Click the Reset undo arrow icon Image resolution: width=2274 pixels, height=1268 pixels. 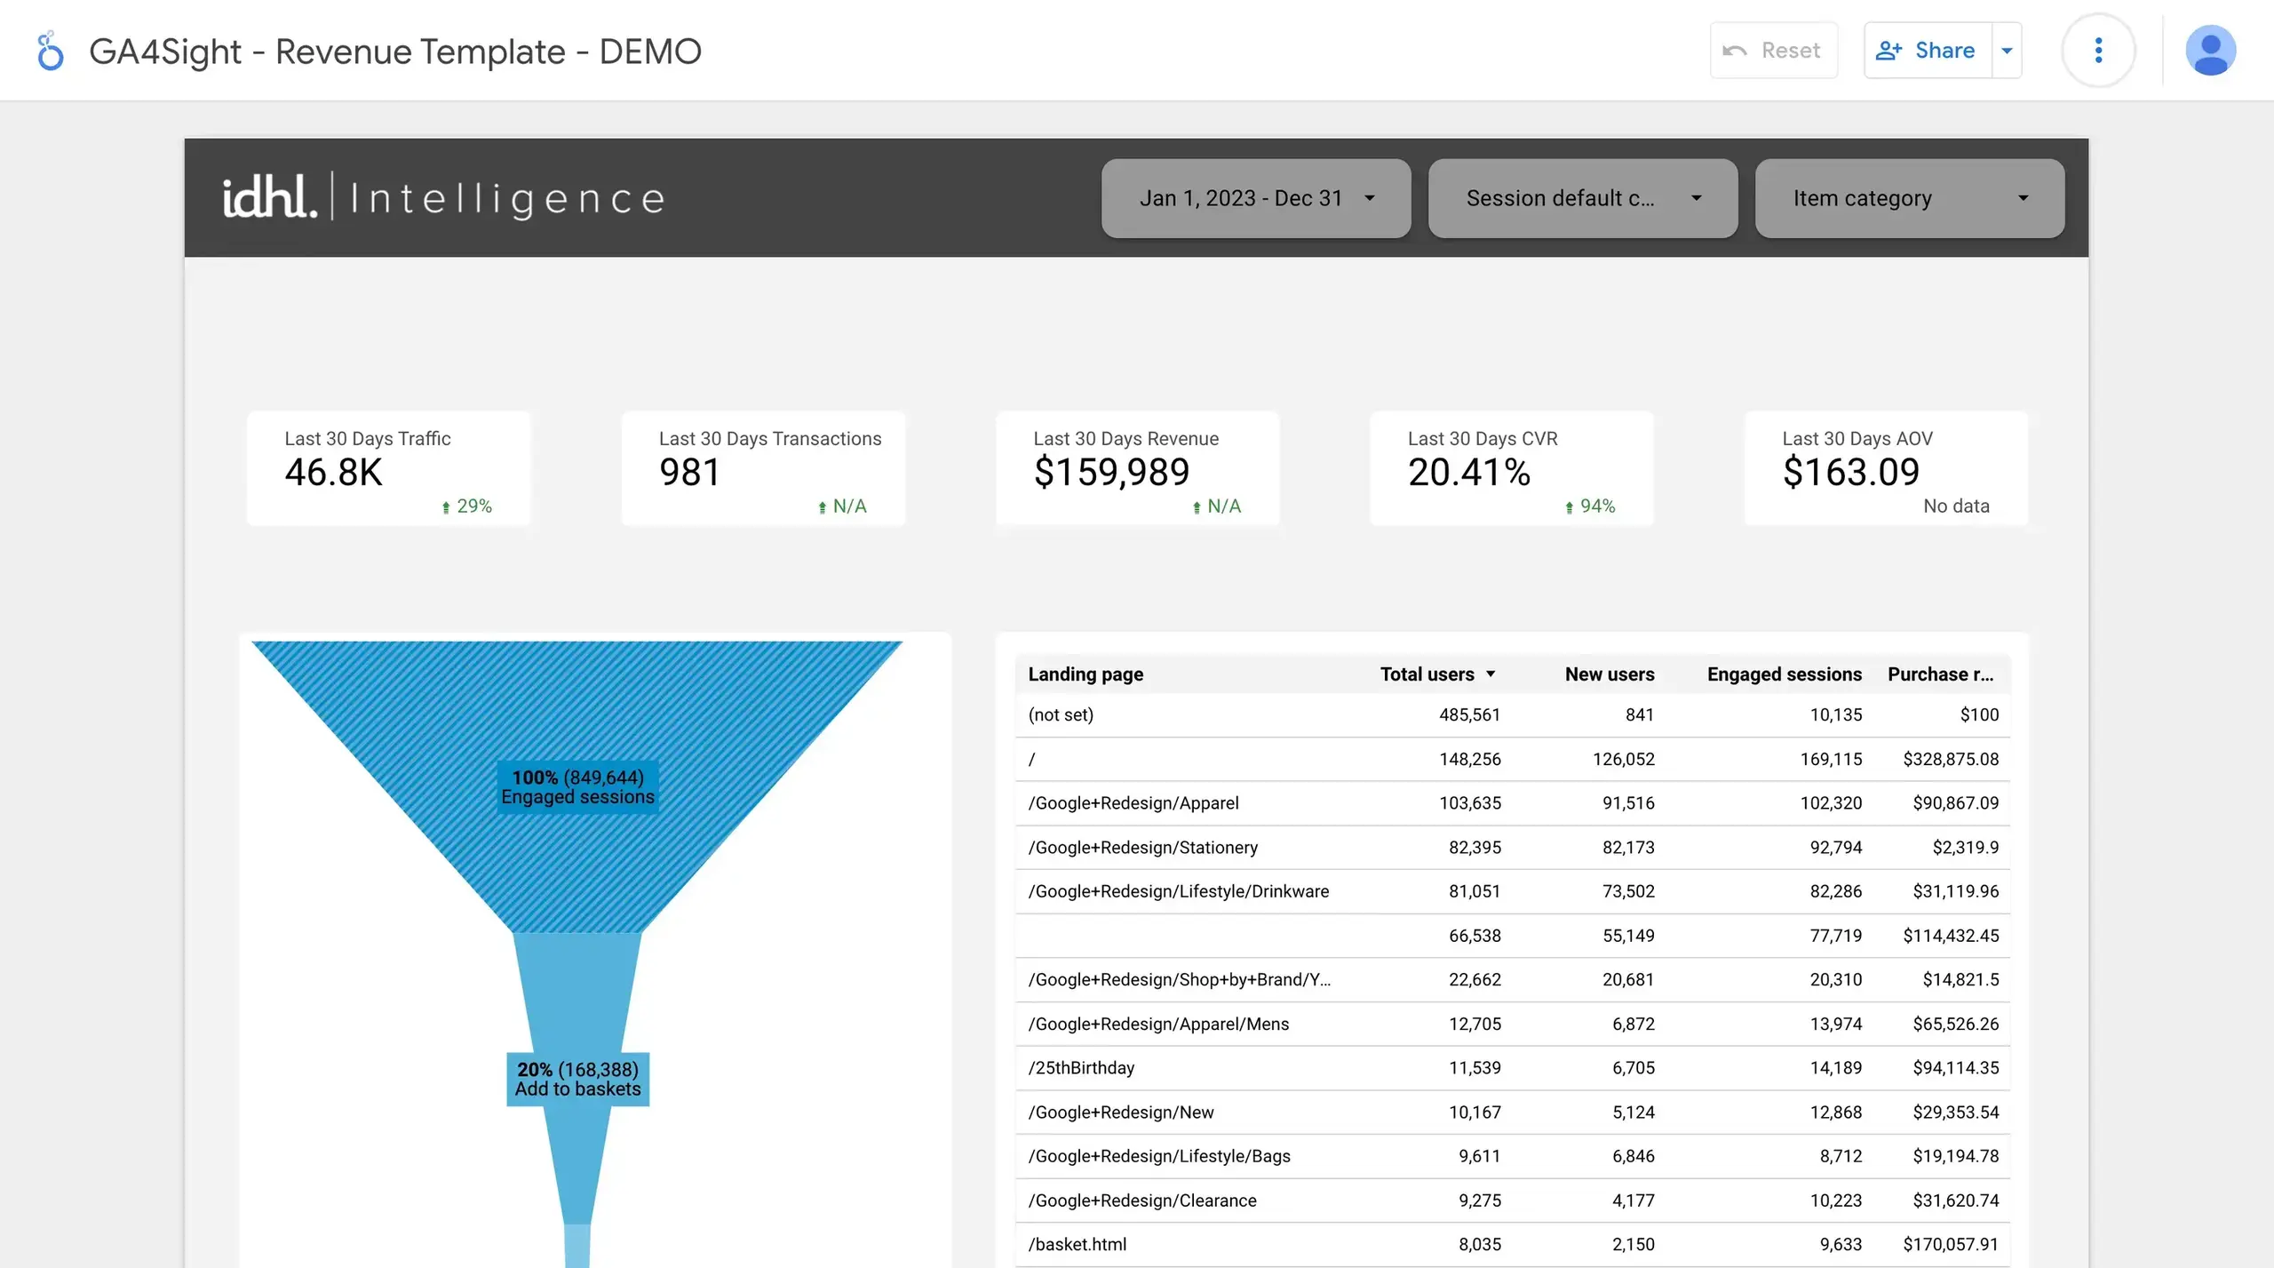pos(1733,50)
